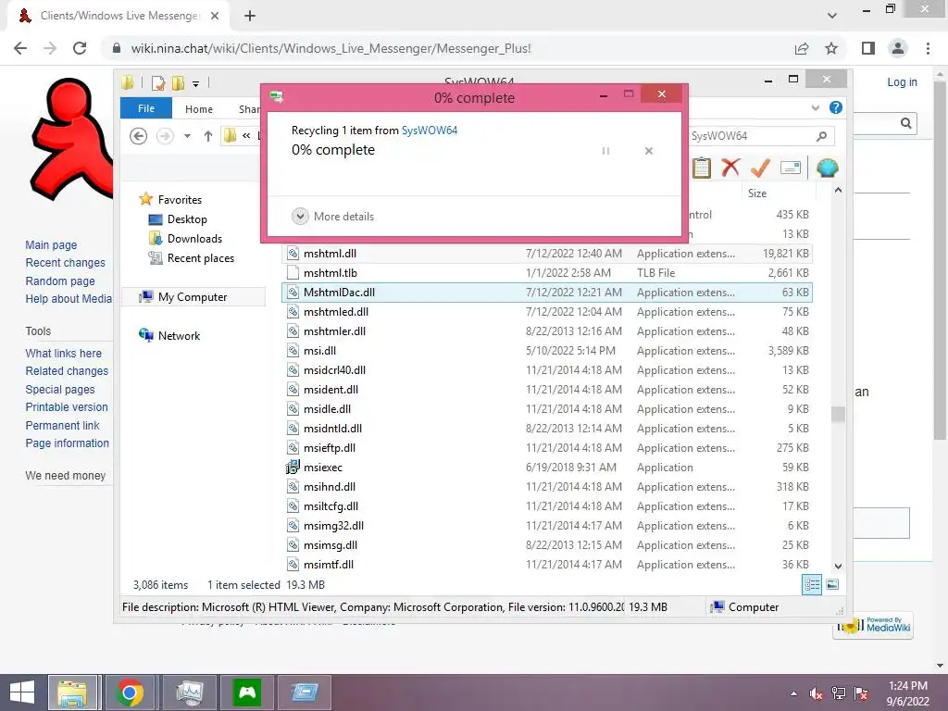
Task: Open the SysWOW64 link in progress dialog
Action: point(430,131)
